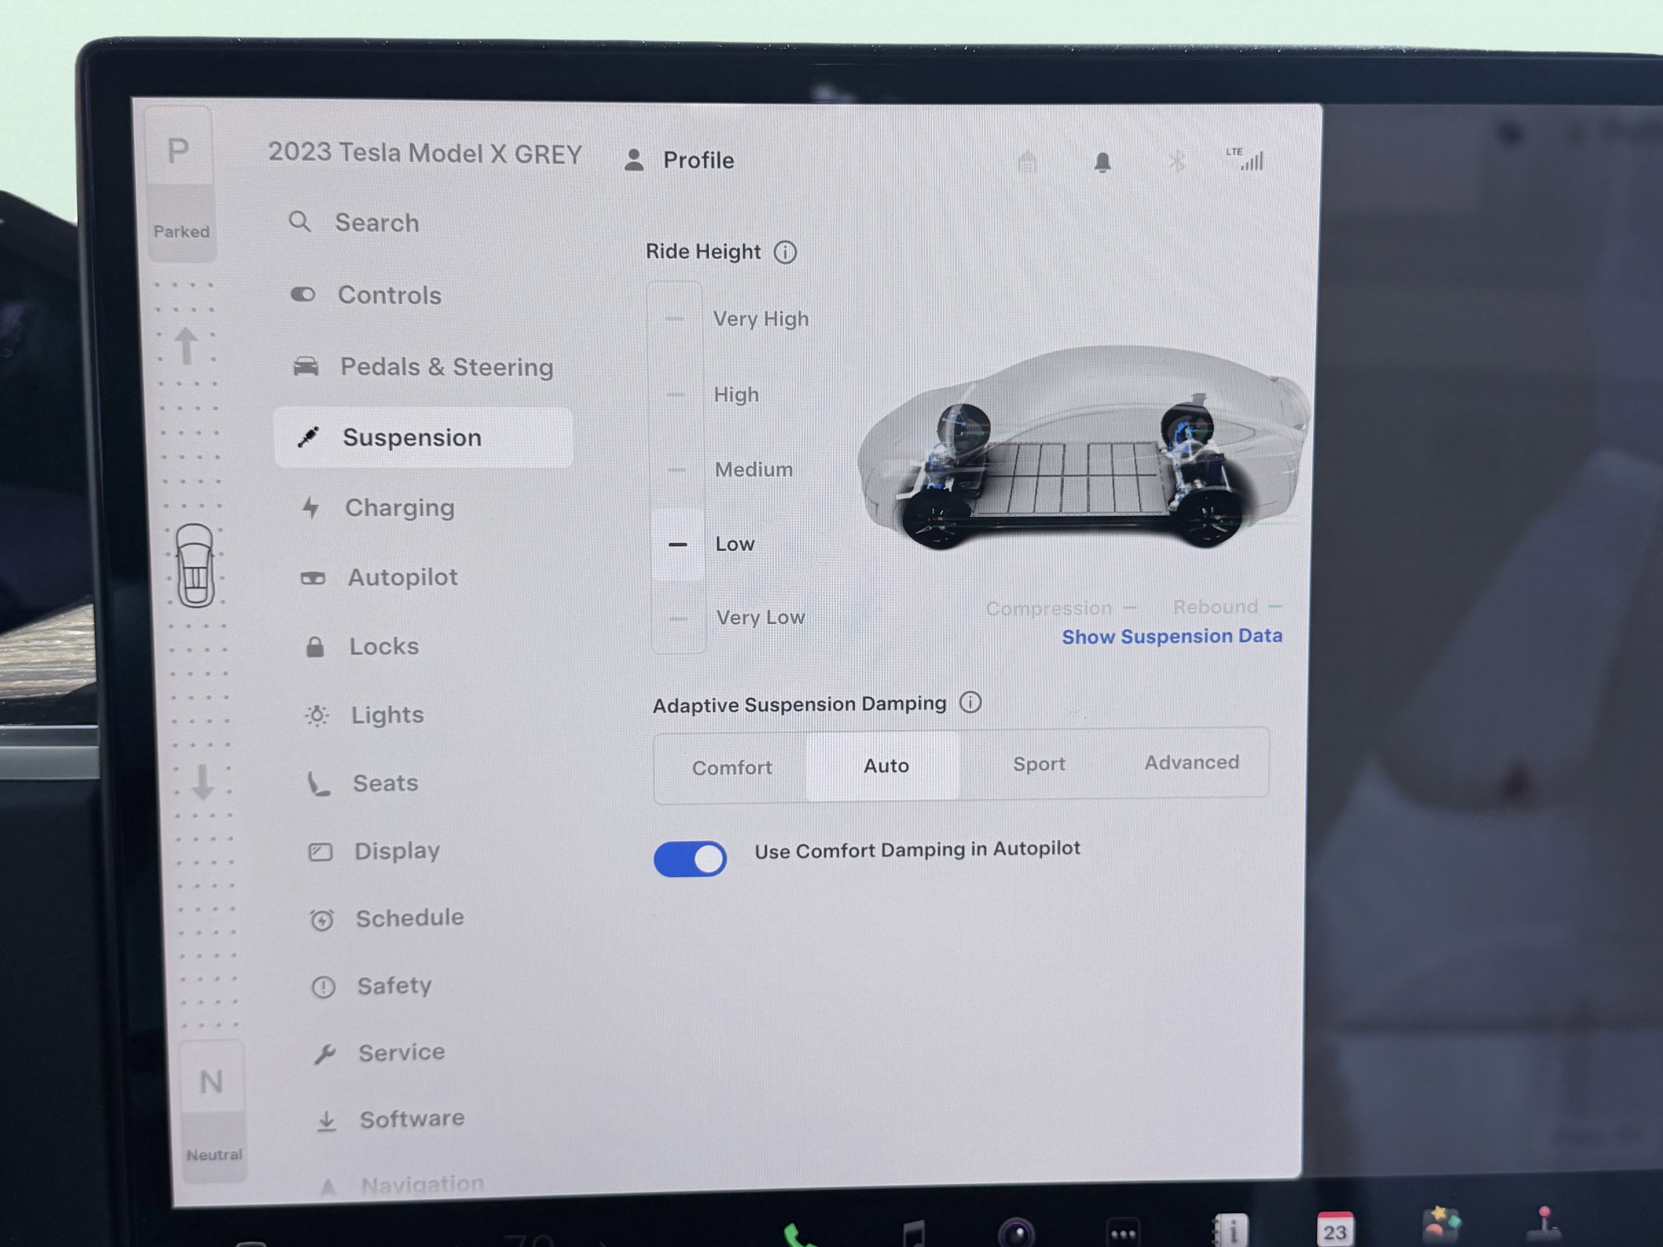Viewport: 1663px width, 1247px height.
Task: Switch damping mode to Sport
Action: click(1039, 764)
